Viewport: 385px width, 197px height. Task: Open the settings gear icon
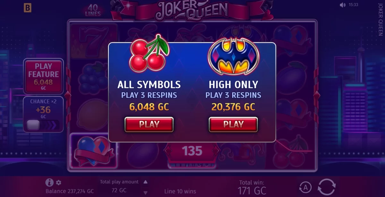tap(58, 183)
